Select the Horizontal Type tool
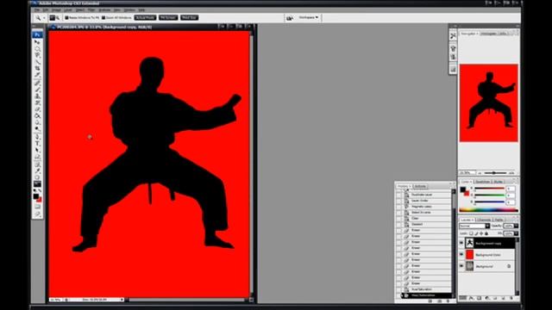This screenshot has height=310, width=552. tap(37, 143)
